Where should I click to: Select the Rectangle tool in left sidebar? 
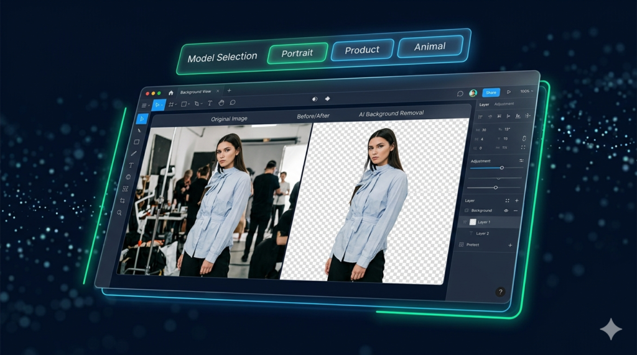(136, 142)
